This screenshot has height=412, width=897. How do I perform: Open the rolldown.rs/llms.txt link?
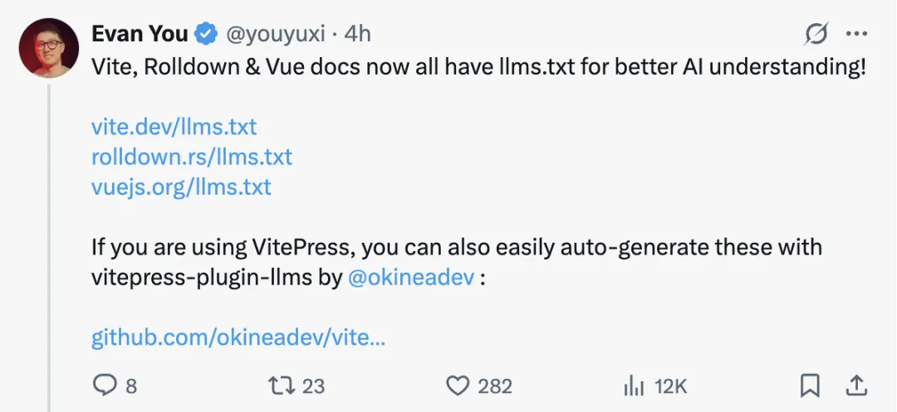point(192,157)
